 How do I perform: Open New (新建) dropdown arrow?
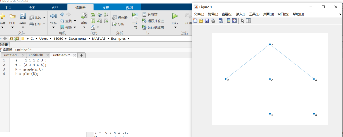[x=2, y=27]
